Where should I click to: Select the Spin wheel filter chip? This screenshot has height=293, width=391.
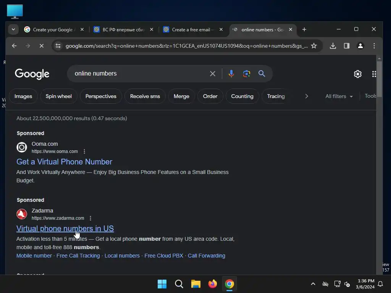tap(58, 97)
